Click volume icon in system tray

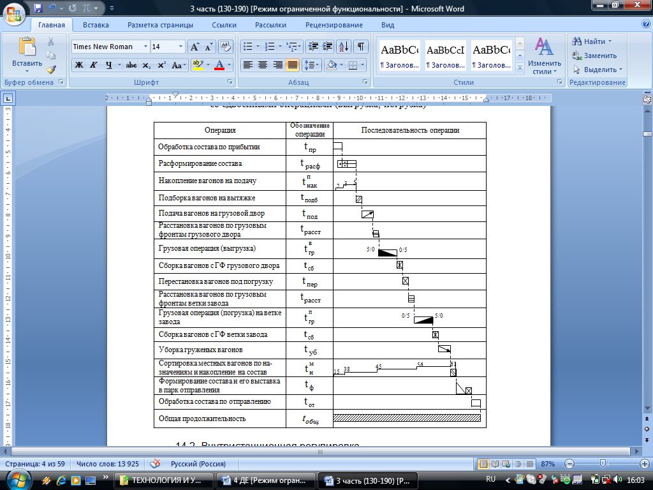(617, 480)
